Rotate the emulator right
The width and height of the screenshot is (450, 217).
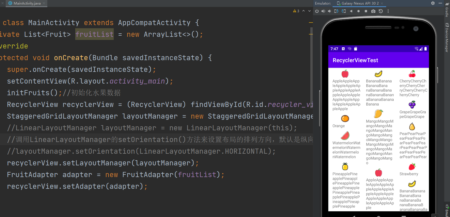pyautogui.click(x=344, y=11)
